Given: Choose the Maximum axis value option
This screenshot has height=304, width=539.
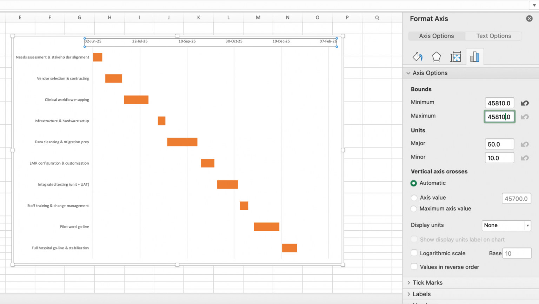Looking at the screenshot, I should (414, 209).
